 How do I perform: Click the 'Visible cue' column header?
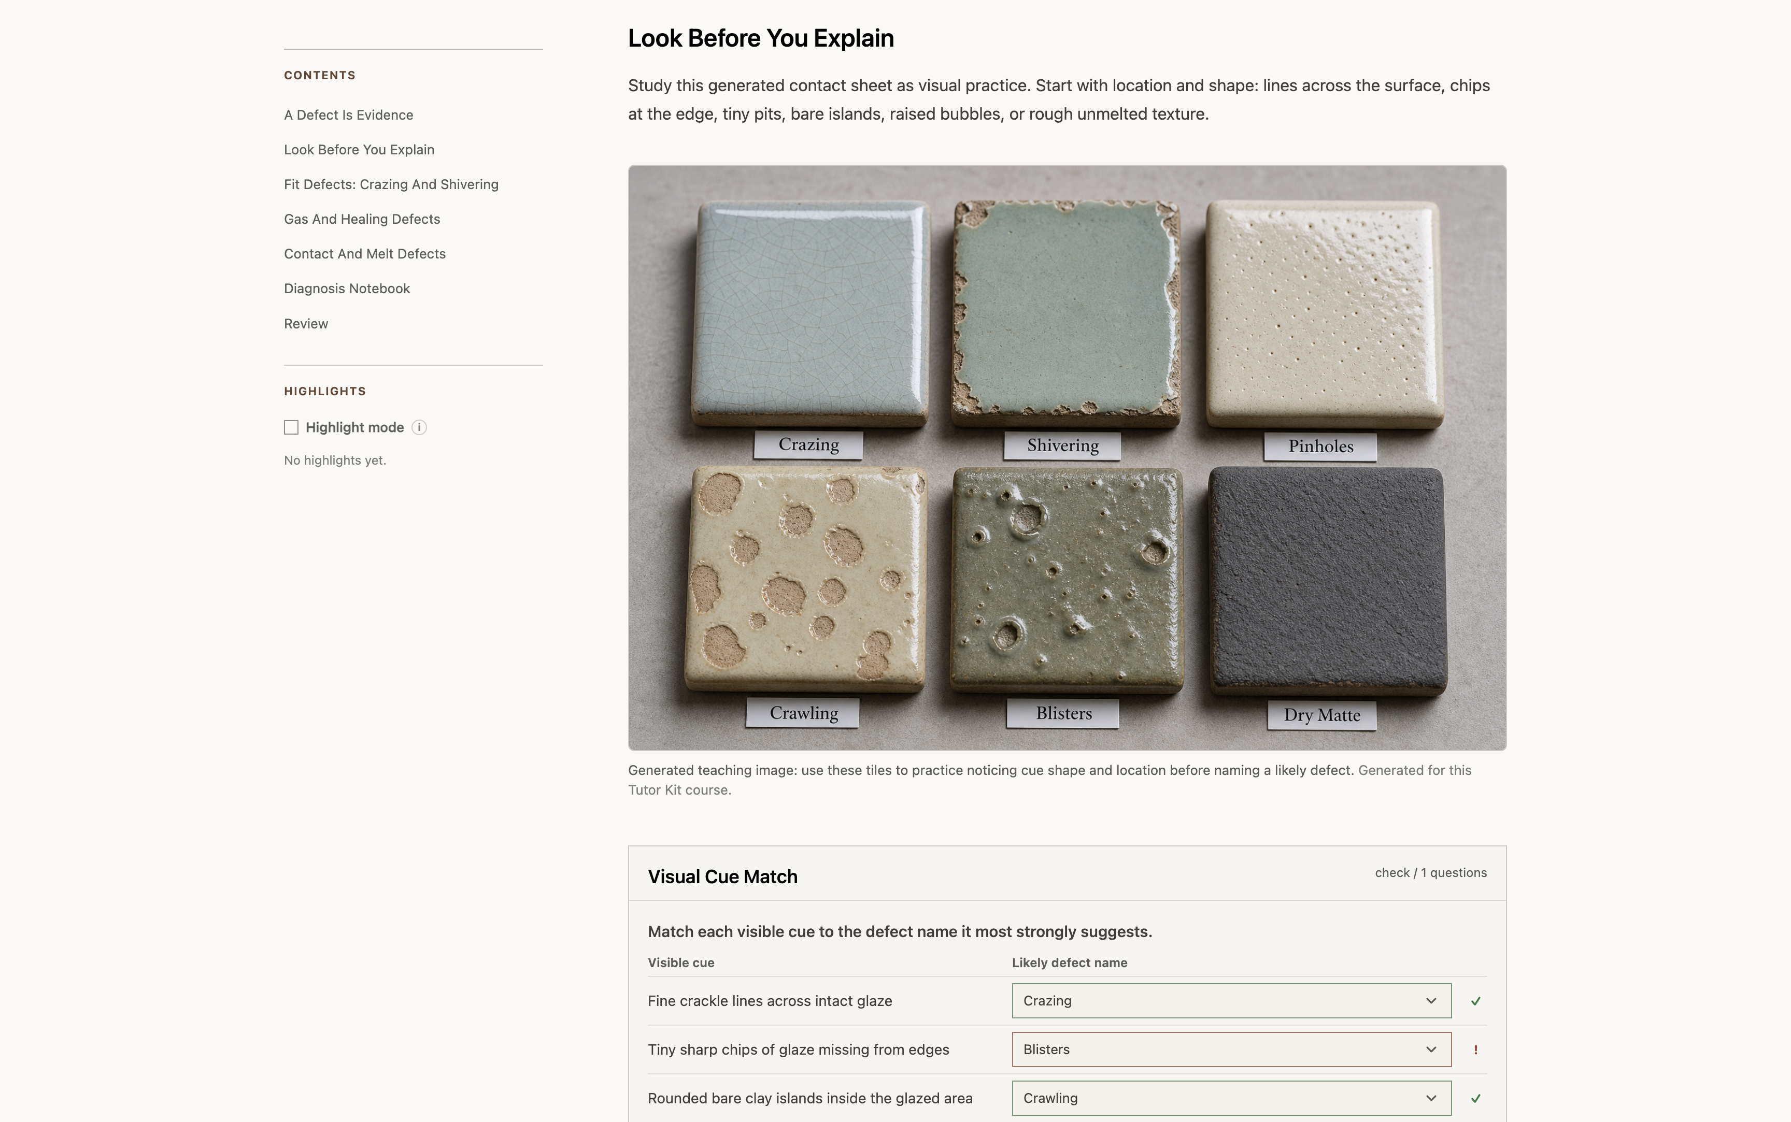click(680, 962)
